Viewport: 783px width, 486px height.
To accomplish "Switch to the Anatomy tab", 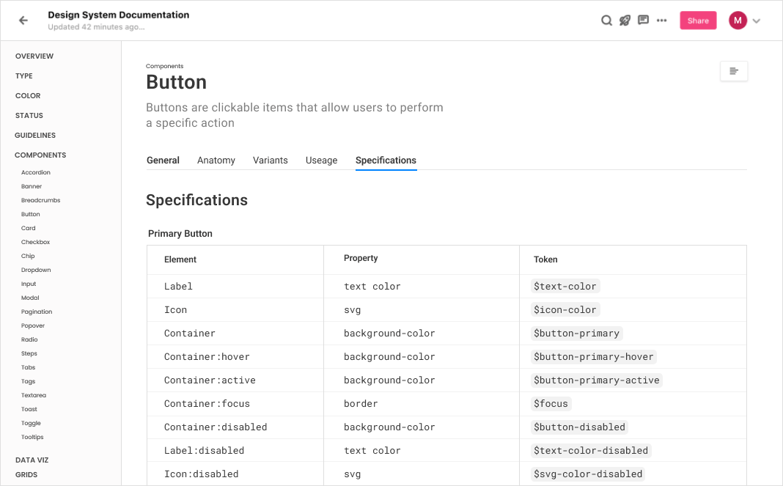I will 216,161.
